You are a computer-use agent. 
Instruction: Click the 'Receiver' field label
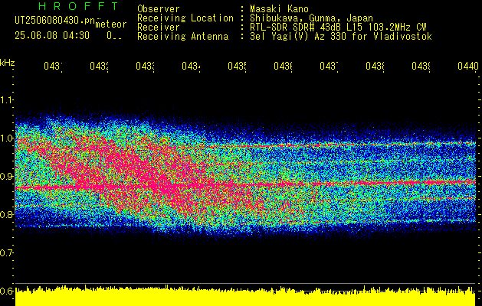click(159, 28)
